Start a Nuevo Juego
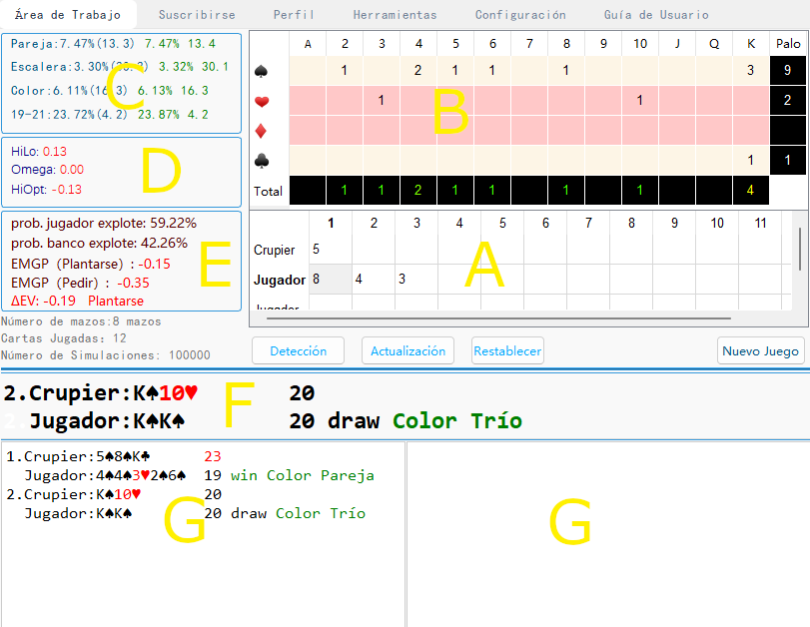The height and width of the screenshot is (627, 810). [x=760, y=350]
